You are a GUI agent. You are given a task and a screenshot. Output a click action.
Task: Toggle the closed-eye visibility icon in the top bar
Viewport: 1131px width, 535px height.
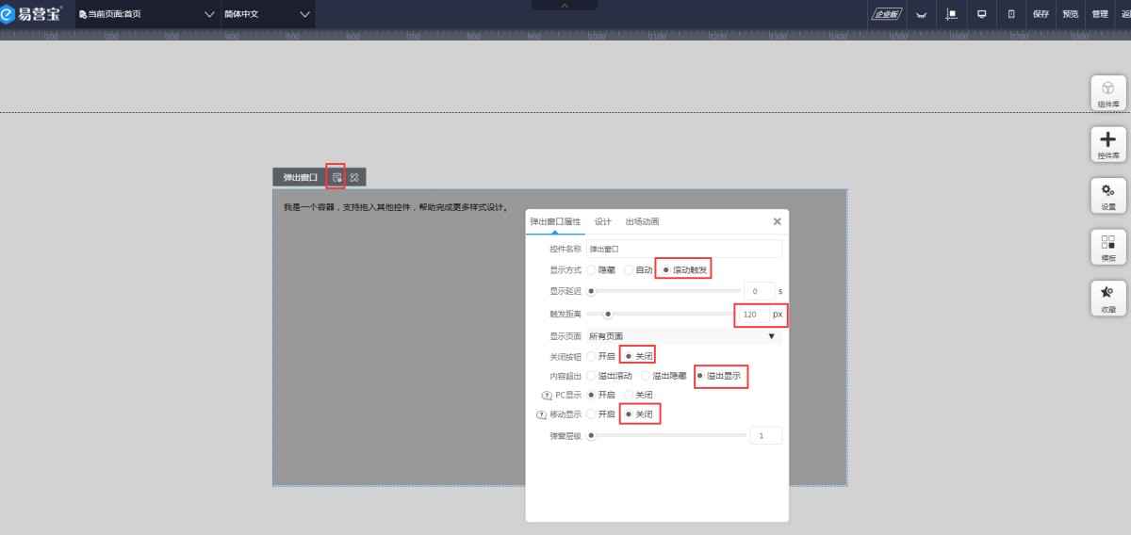click(x=922, y=15)
